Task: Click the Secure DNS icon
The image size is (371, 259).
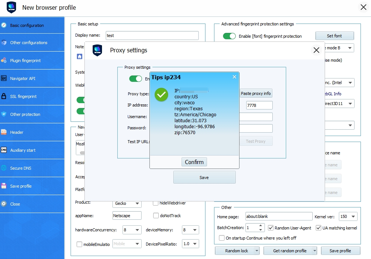Action: click(x=3, y=168)
